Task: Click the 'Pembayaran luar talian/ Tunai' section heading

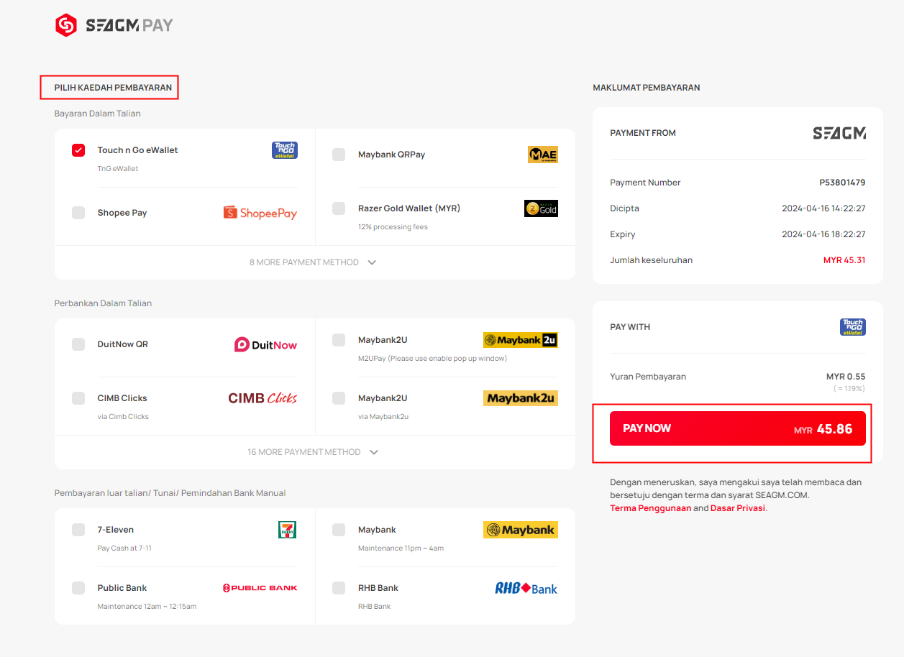Action: coord(170,493)
